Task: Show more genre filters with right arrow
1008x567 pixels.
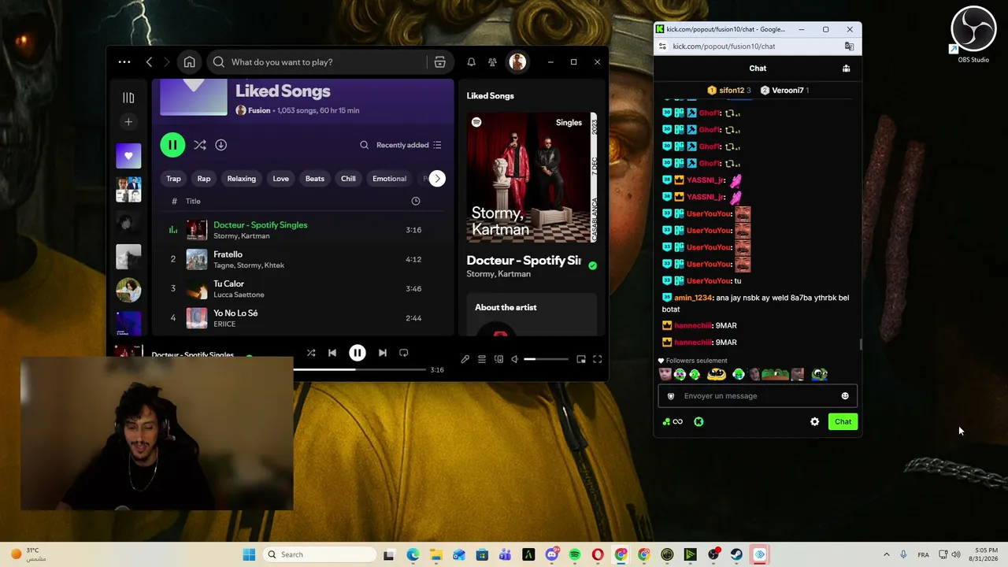Action: (437, 179)
